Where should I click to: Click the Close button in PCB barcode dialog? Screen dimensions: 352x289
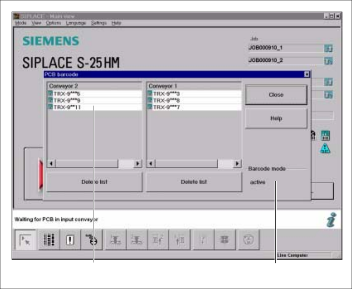coord(276,95)
